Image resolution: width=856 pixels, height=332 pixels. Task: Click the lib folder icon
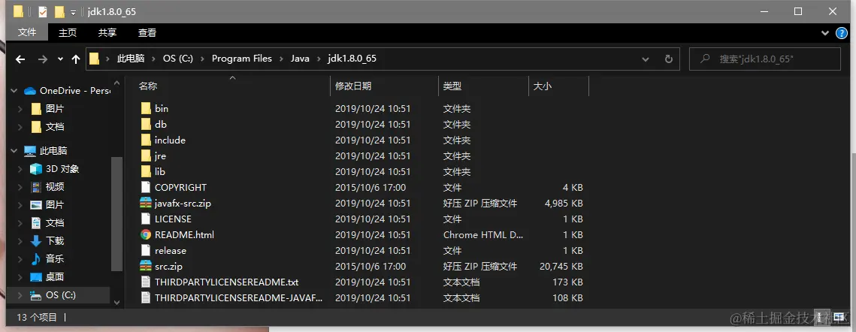click(x=146, y=171)
